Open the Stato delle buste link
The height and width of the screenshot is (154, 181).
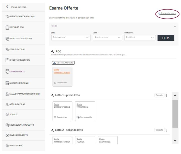[168, 13]
